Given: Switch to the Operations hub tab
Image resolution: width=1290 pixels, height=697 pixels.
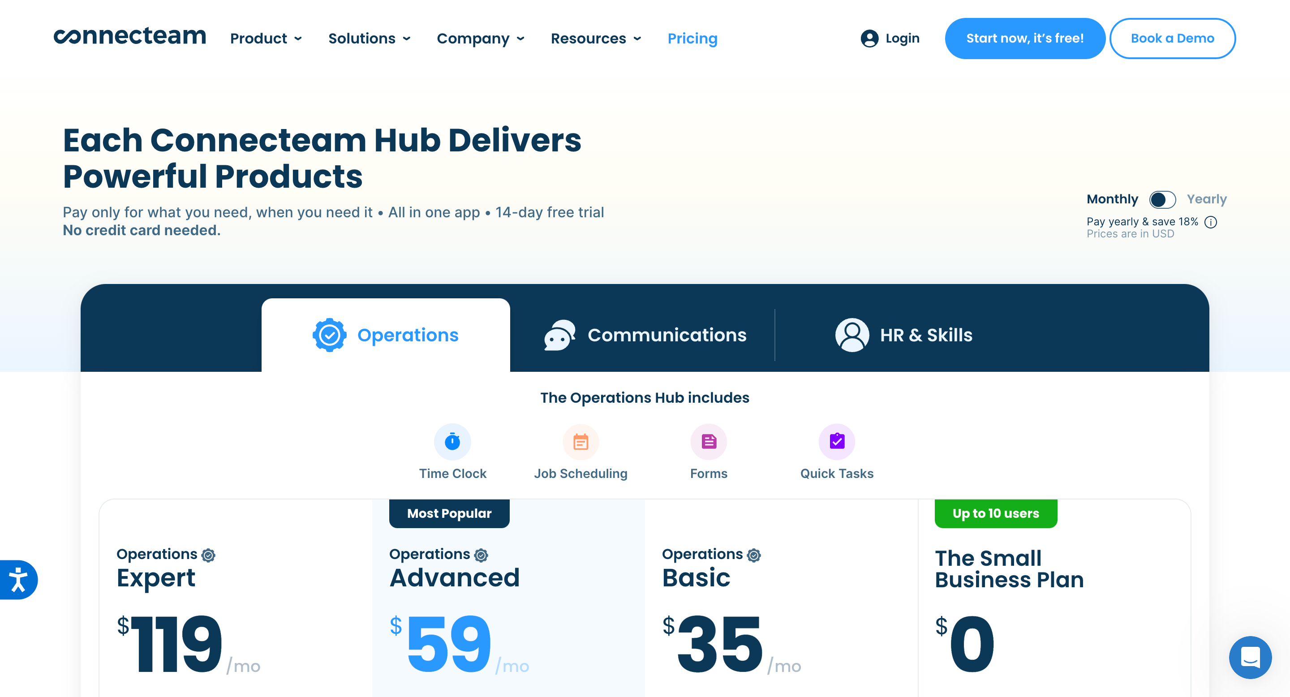Looking at the screenshot, I should [x=386, y=335].
